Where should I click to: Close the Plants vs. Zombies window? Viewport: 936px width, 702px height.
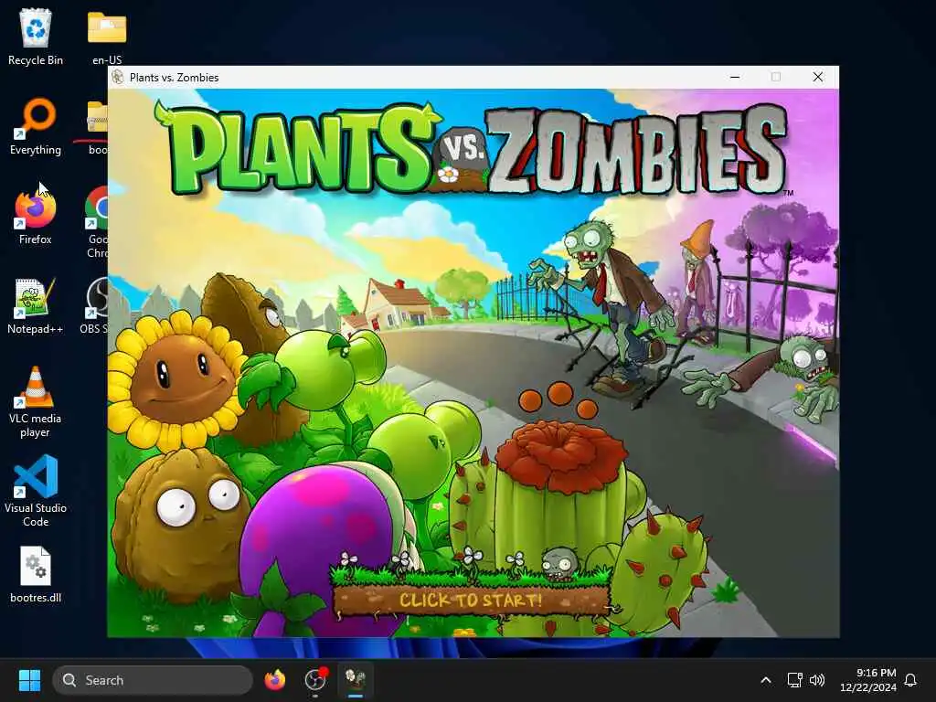[x=818, y=77]
